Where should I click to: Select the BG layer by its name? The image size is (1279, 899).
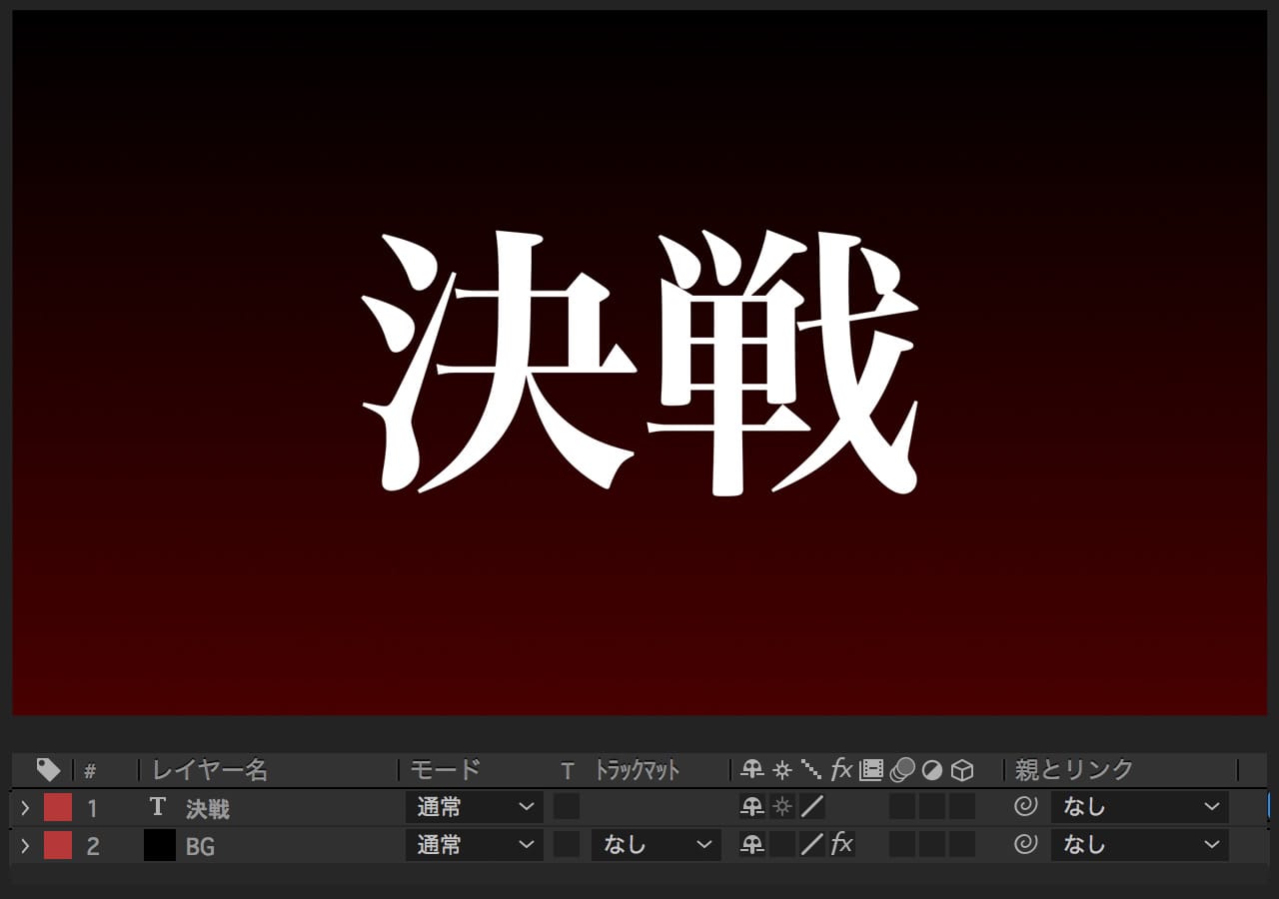point(200,846)
